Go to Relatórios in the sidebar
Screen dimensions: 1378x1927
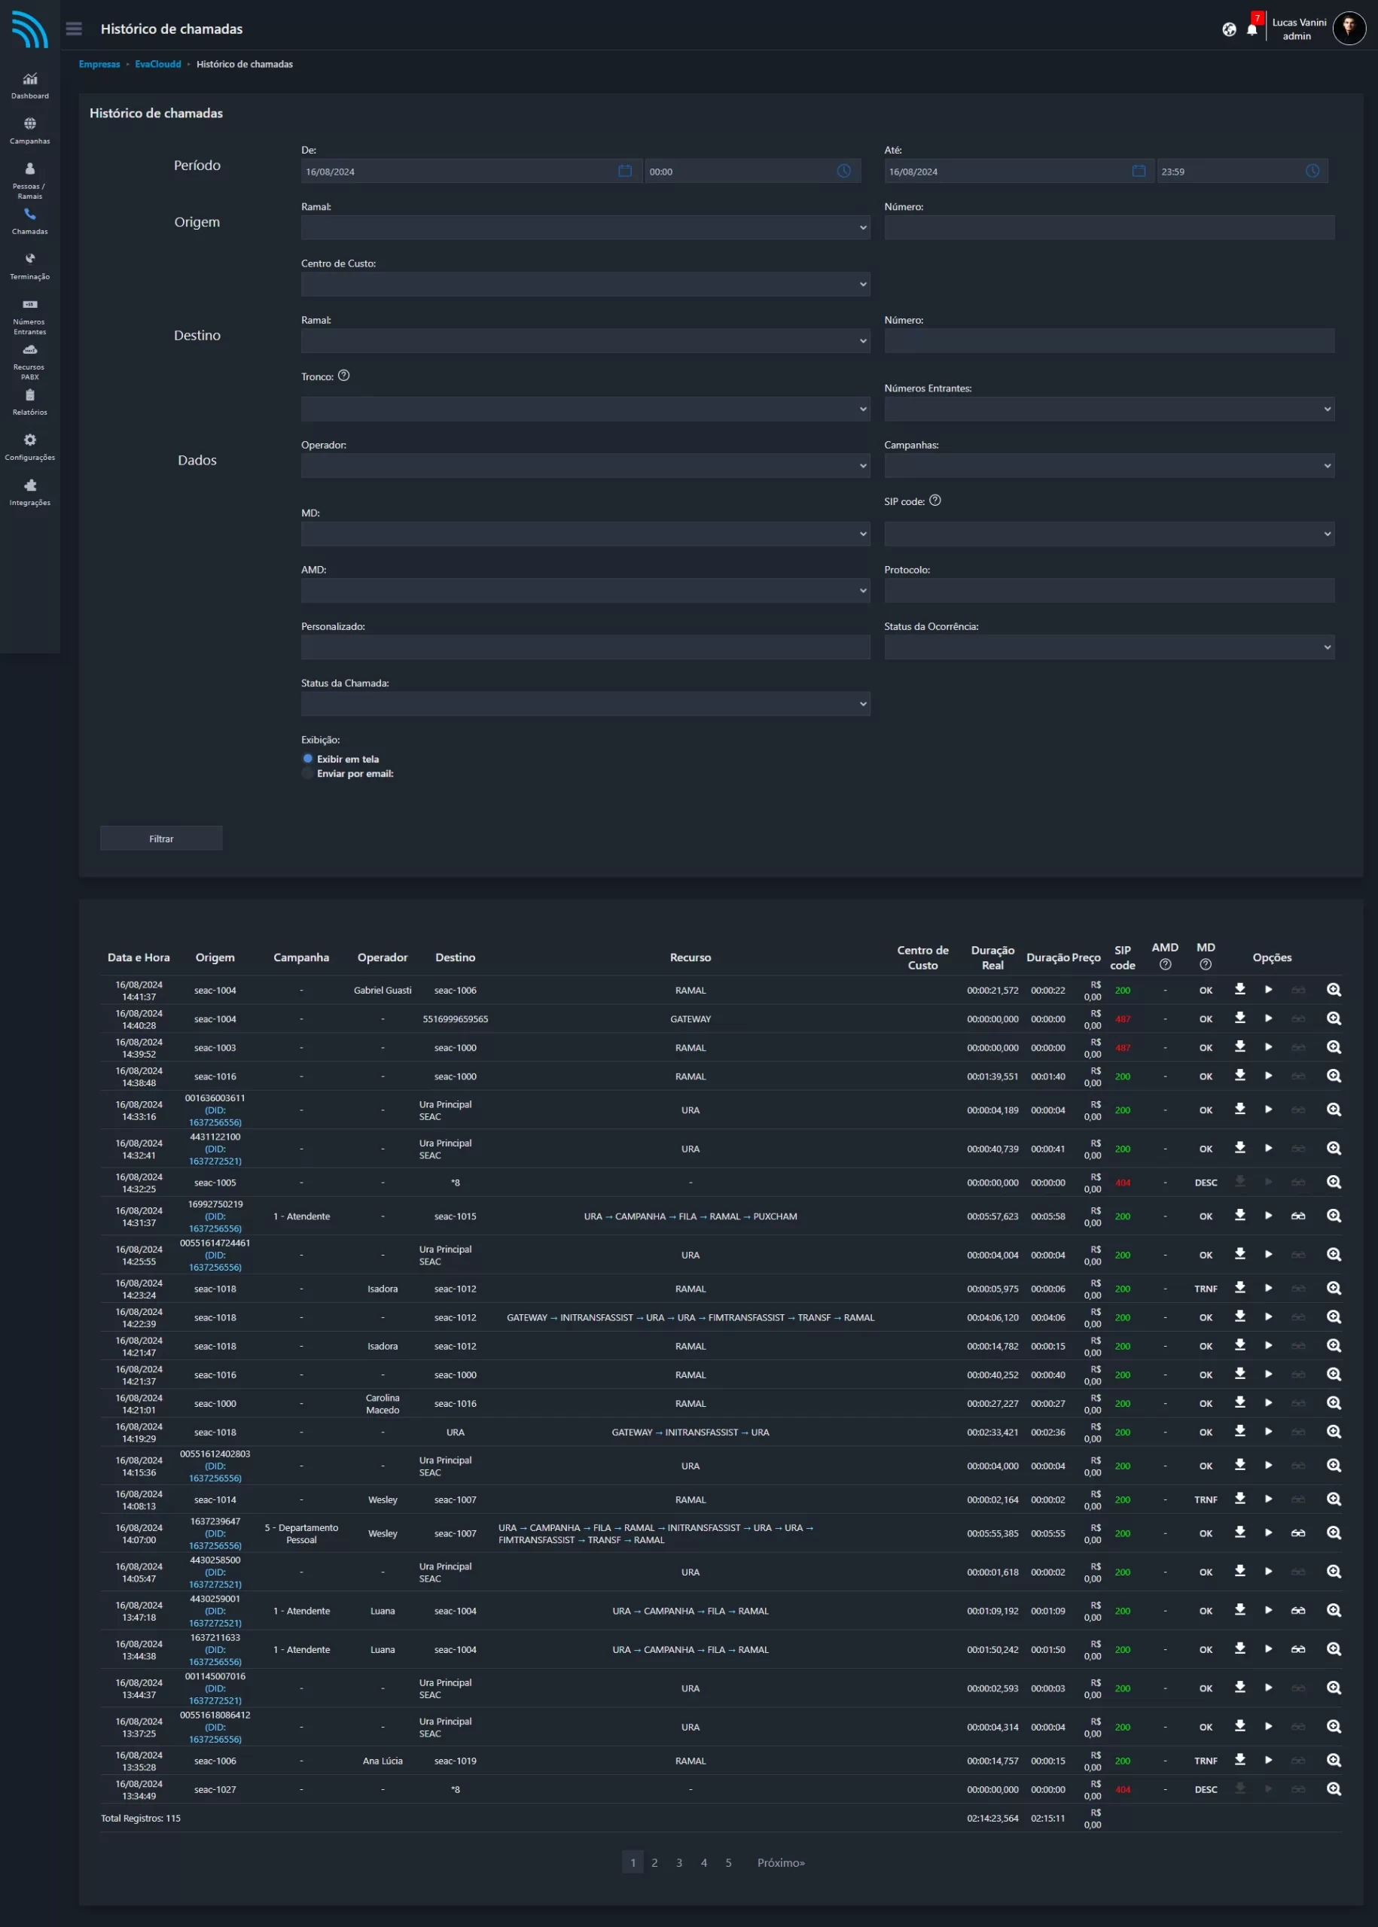29,402
